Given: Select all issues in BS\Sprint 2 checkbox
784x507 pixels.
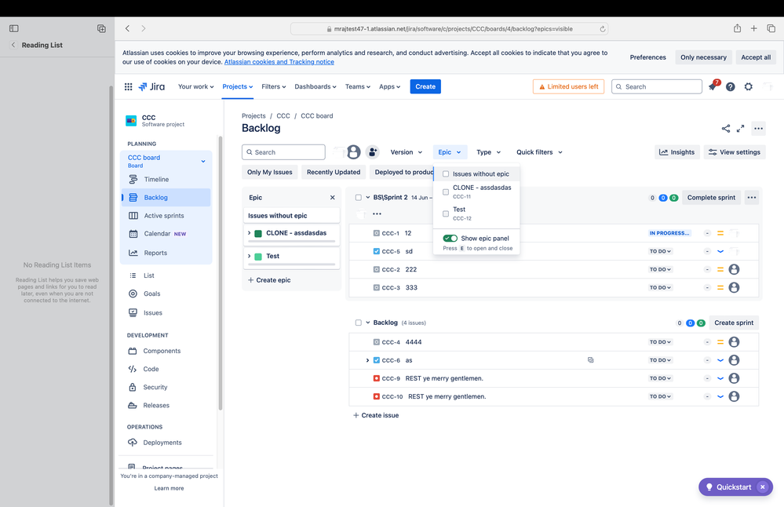Looking at the screenshot, I should tap(359, 198).
